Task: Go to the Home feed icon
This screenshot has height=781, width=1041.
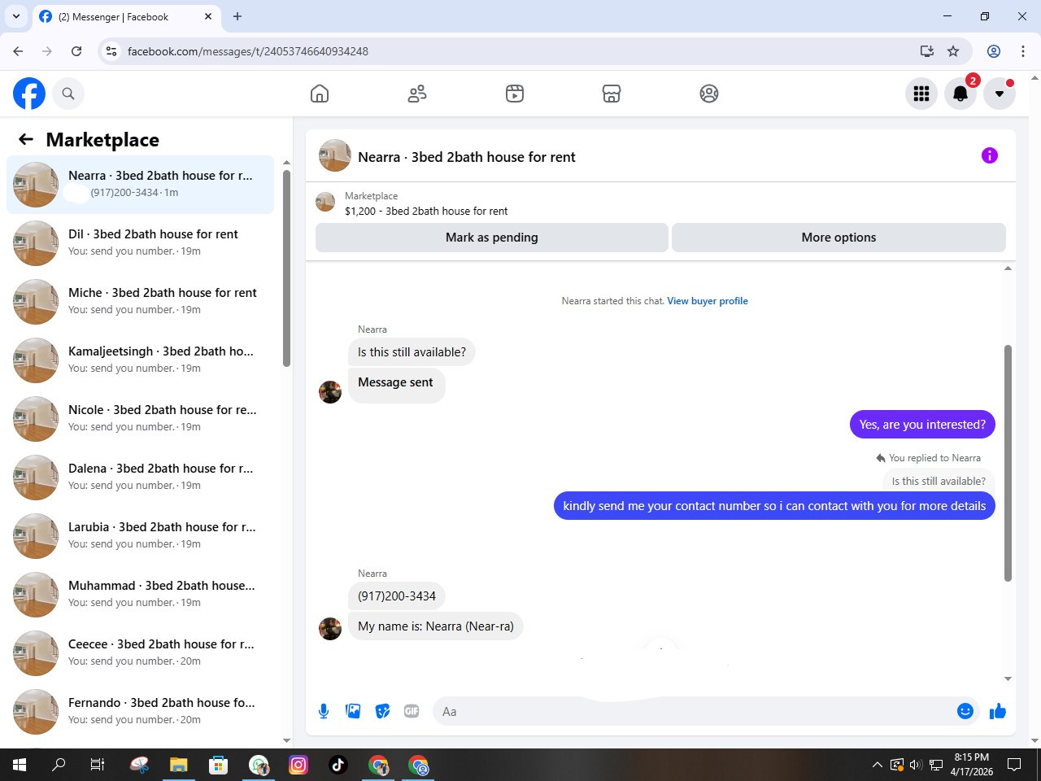Action: point(320,94)
